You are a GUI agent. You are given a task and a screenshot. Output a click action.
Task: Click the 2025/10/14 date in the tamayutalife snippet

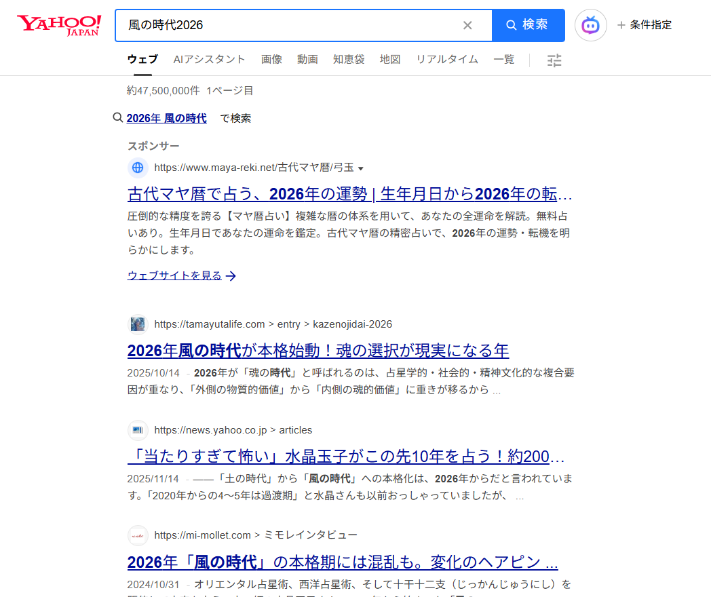[153, 373]
